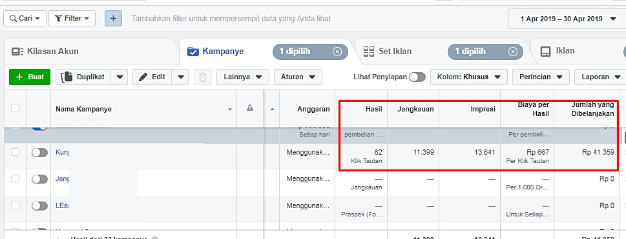Click the 62 Klik Tautan result cell
The image size is (626, 239).
click(361, 156)
